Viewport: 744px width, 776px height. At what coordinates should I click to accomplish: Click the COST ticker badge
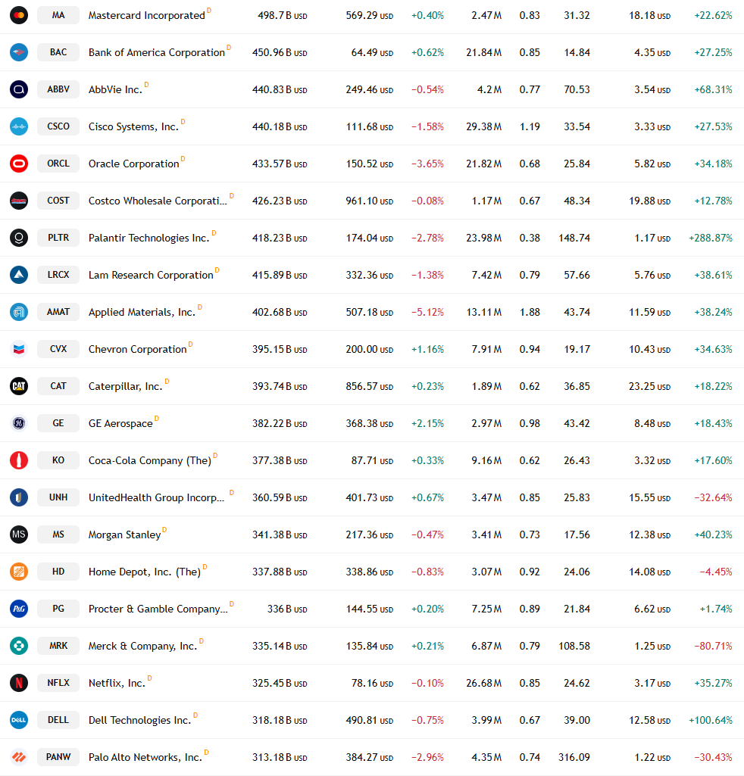coord(58,201)
